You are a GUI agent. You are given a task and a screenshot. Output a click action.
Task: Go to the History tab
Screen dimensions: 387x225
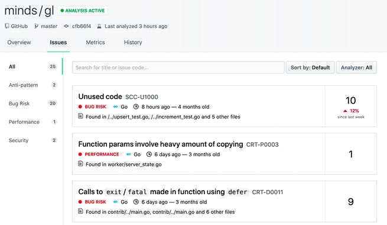click(x=133, y=42)
